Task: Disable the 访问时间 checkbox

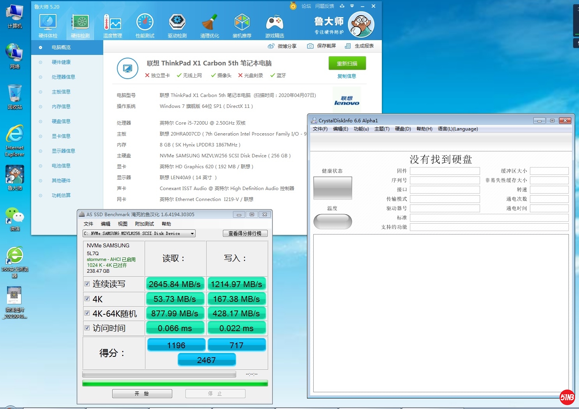Action: 87,328
